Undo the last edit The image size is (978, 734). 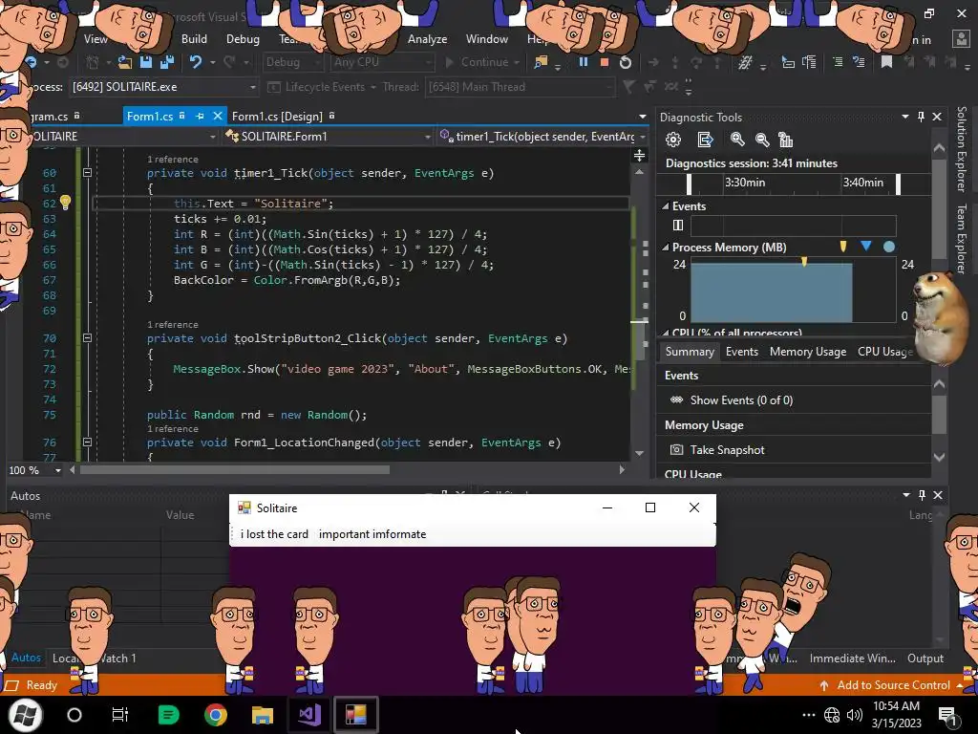pos(195,62)
